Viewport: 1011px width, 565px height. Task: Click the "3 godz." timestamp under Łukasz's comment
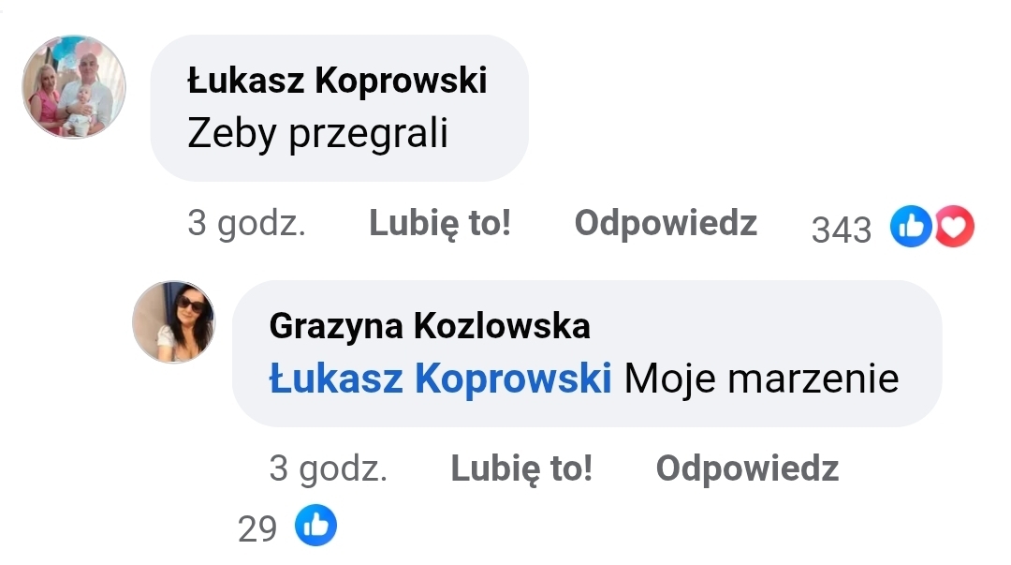point(246,225)
